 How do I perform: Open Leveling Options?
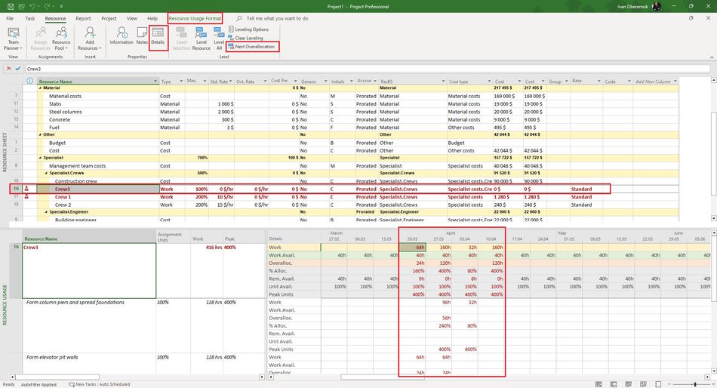coord(248,29)
